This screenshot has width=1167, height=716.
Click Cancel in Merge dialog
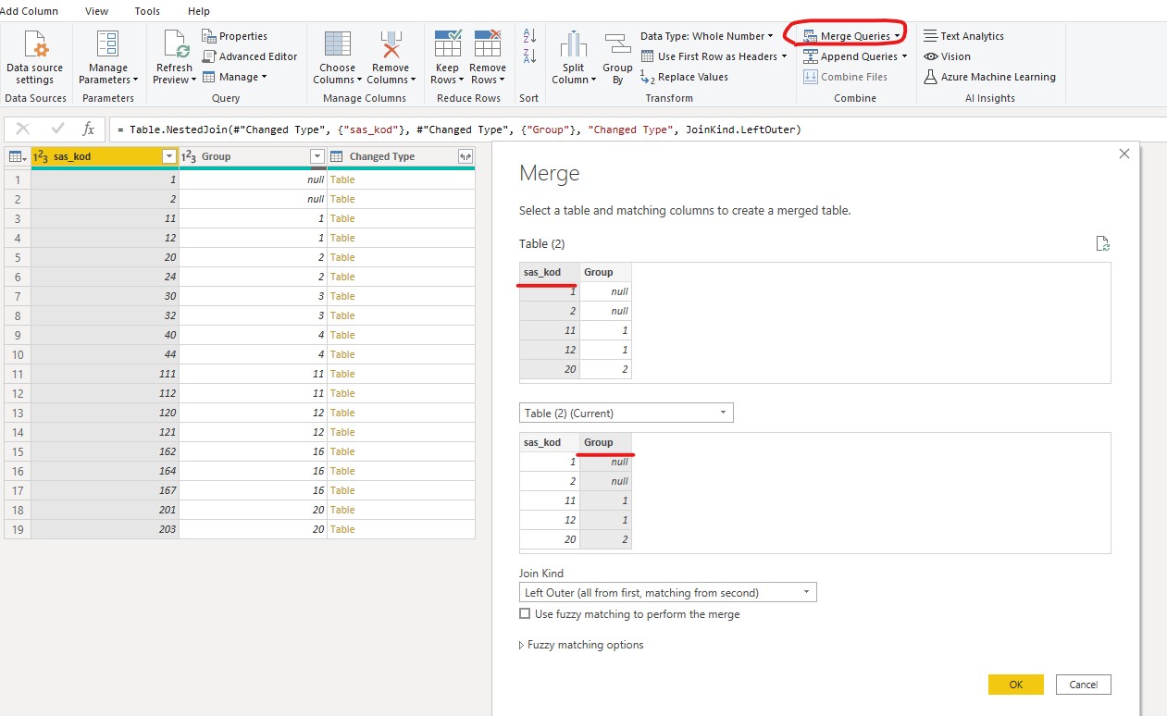[1084, 685]
